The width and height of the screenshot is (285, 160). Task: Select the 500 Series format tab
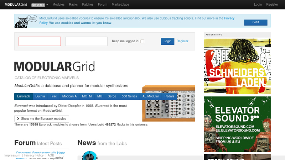[129, 96]
